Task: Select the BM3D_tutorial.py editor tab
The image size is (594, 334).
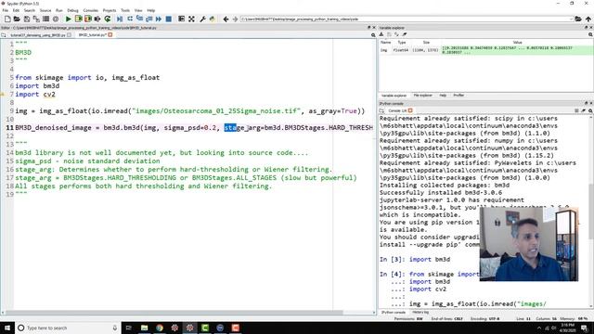Action: tap(93, 35)
